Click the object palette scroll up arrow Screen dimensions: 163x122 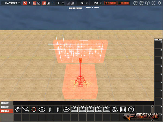152,107
